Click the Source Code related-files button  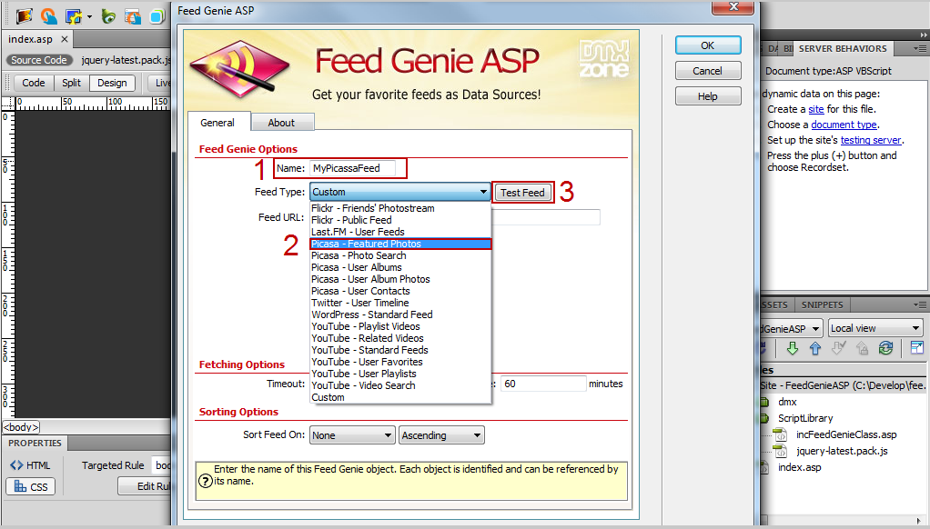coord(38,60)
